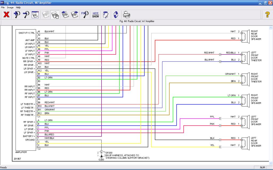Viewport: 273px width, 170px height.
Task: Click the fit figure to window icon
Action: (35, 15)
